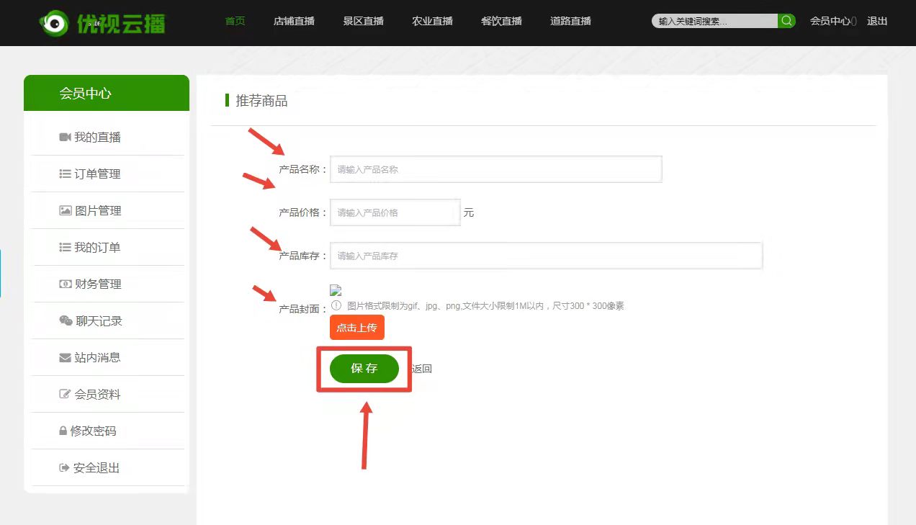
Task: Click the list icon beside 订单管理
Action: (x=65, y=174)
